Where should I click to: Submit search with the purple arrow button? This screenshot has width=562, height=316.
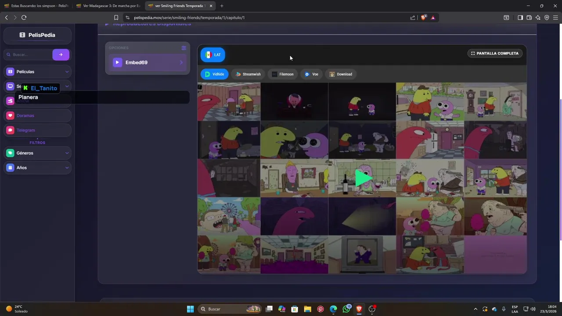click(x=61, y=54)
